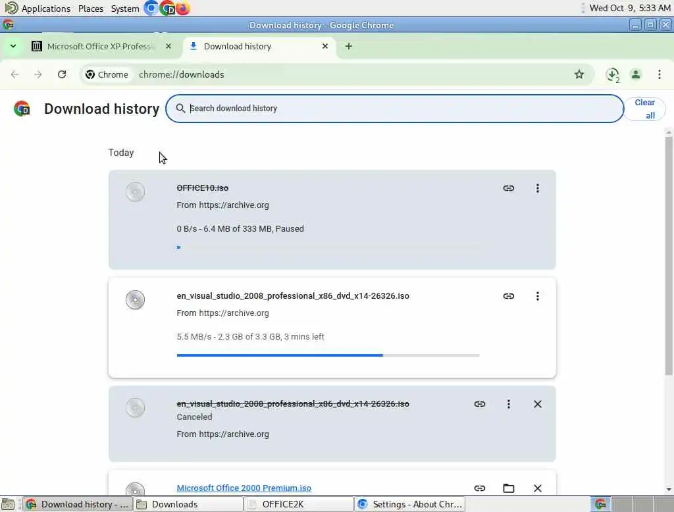Click active Visual Studio download disc icon

coord(135,299)
